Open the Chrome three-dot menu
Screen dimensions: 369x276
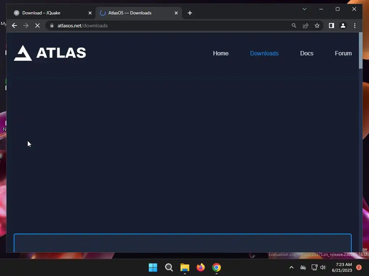355,26
